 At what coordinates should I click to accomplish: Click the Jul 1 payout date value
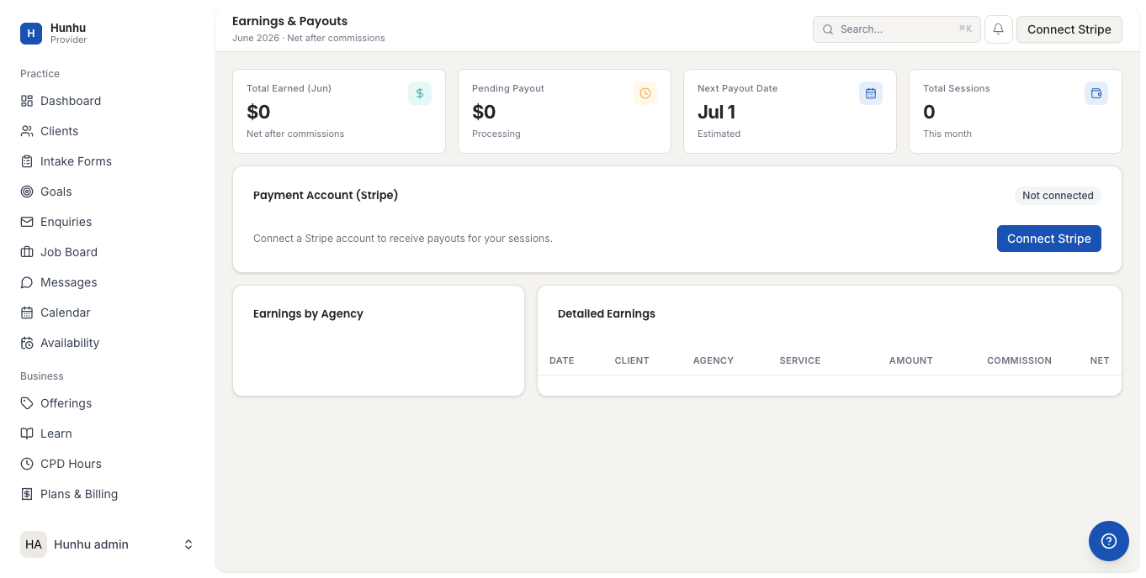(x=717, y=112)
